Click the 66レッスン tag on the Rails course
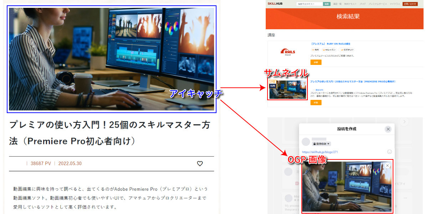Screen dimensions: 428x214 point(329,50)
